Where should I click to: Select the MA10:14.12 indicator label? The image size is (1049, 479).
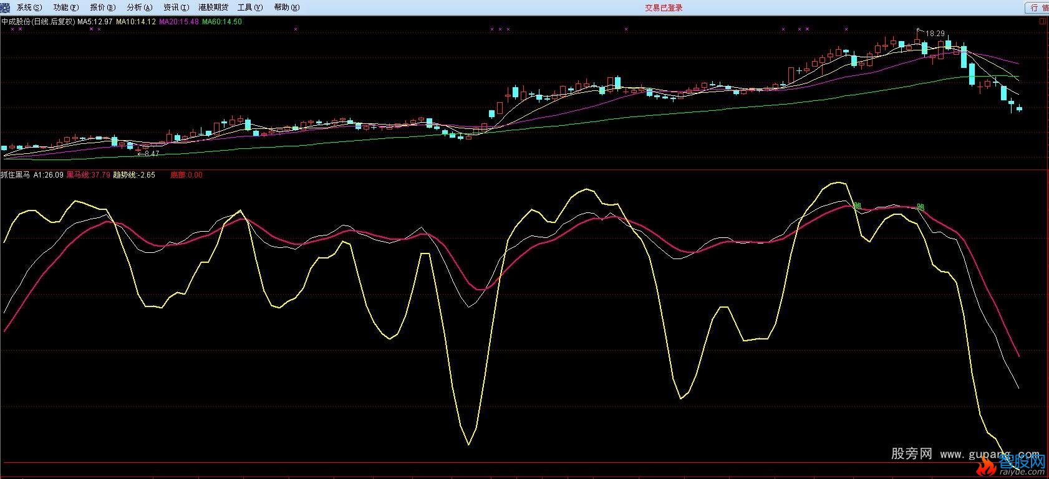(136, 22)
